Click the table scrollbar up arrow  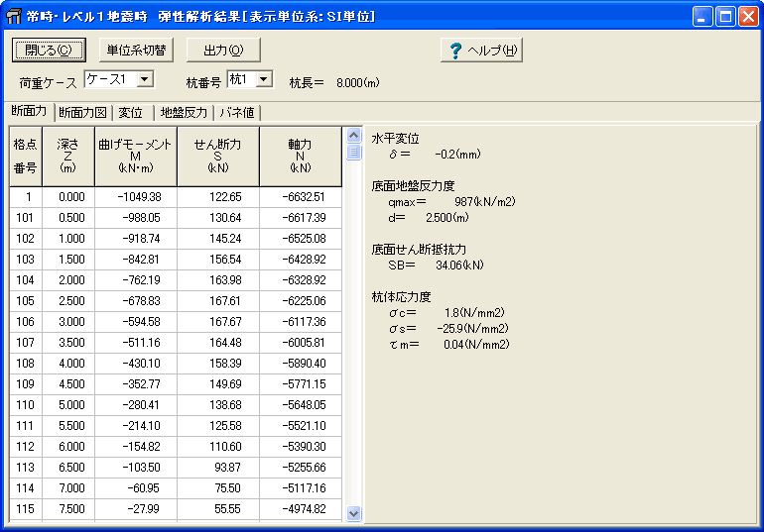click(354, 135)
